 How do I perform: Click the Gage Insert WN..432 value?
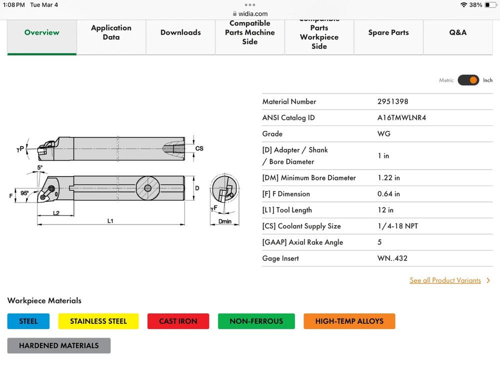[392, 258]
